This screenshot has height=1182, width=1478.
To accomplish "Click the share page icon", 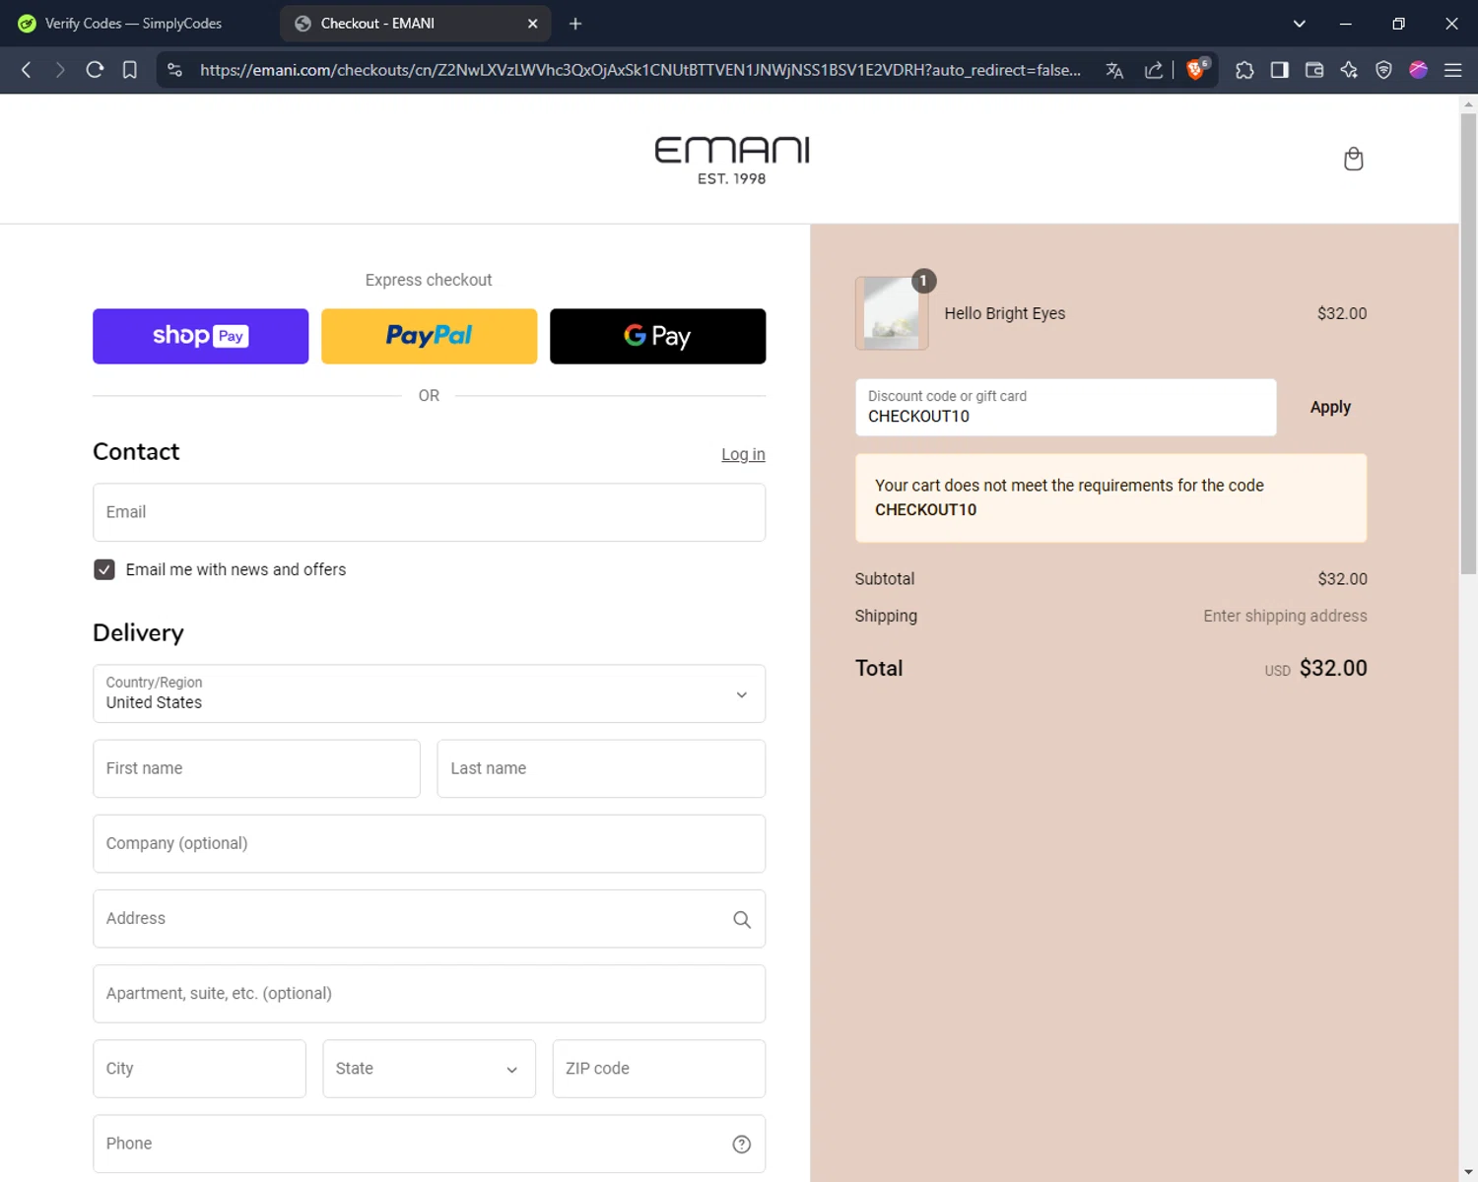I will point(1153,70).
